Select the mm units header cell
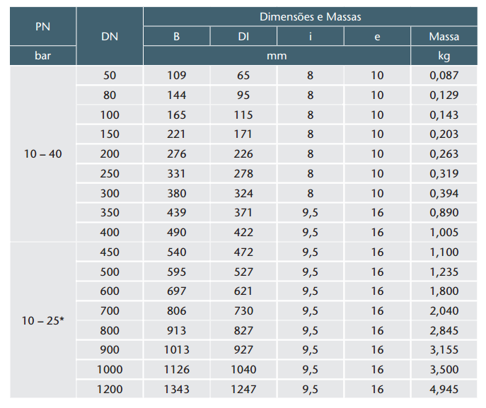 [x=277, y=56]
